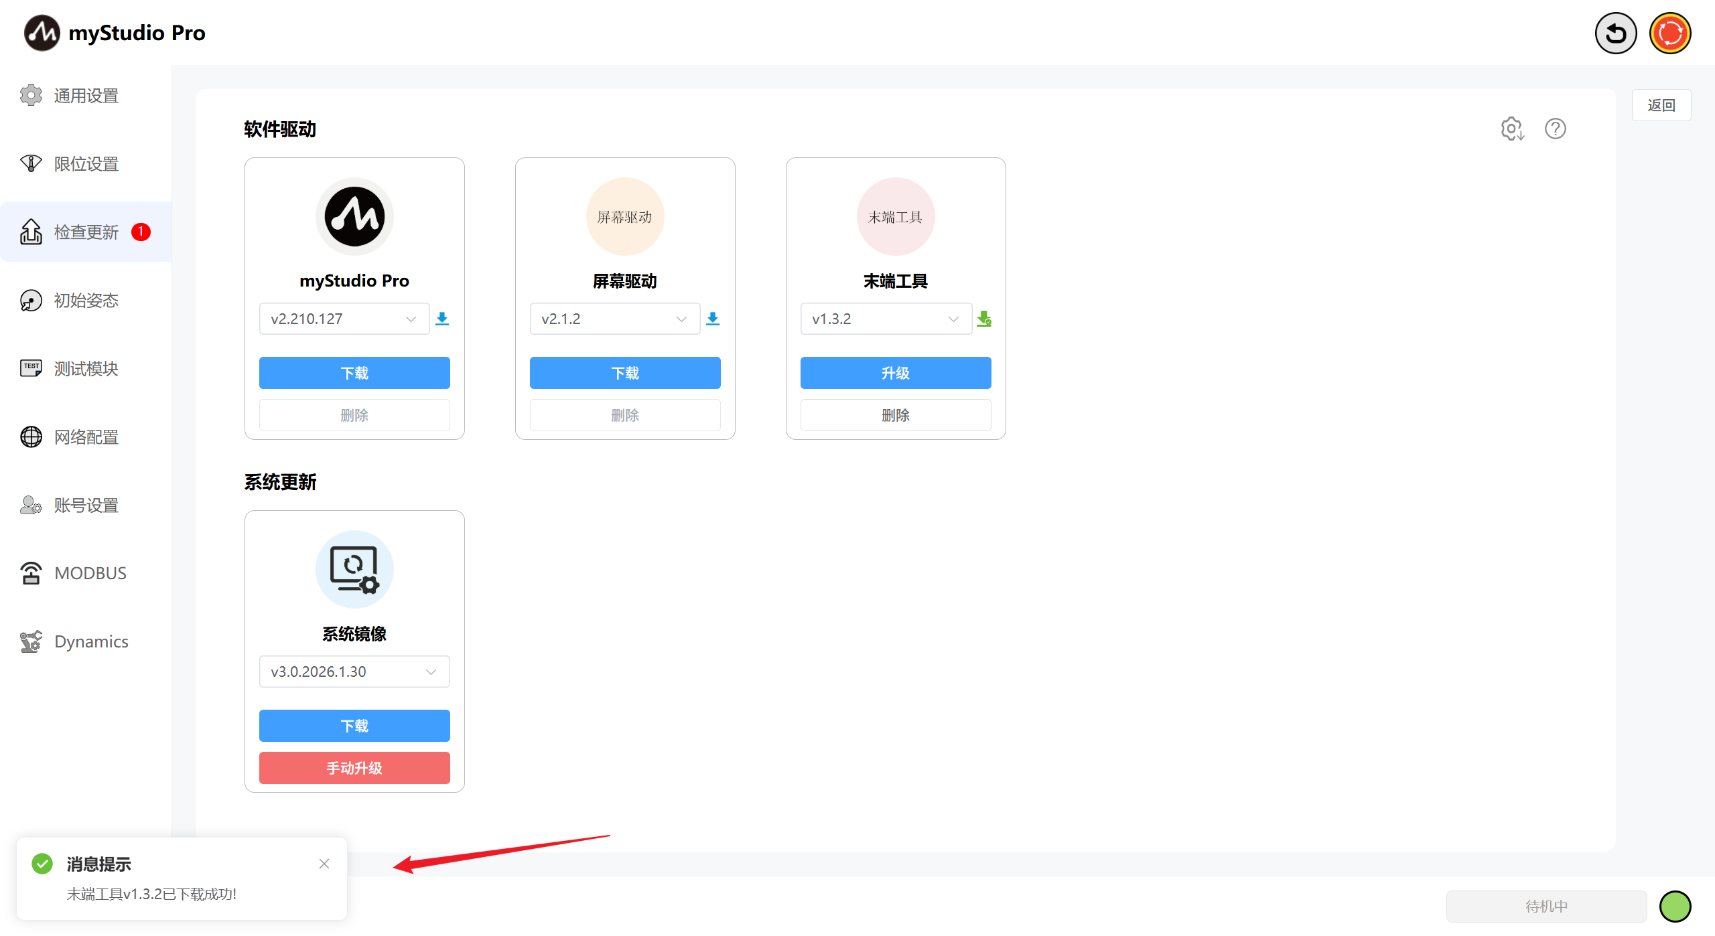The width and height of the screenshot is (1715, 936).
Task: Close the 消息提示 notification
Action: coord(324,864)
